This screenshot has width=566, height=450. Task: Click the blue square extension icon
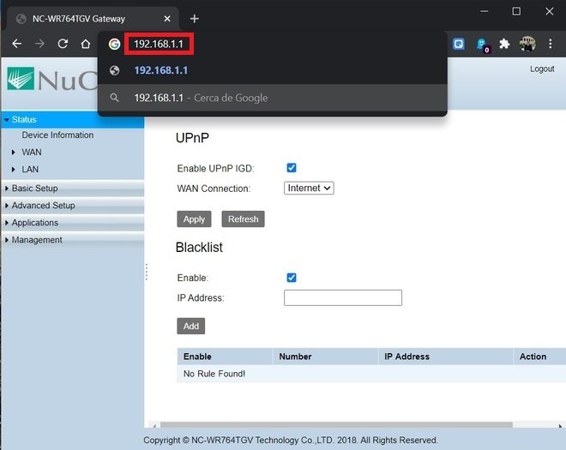click(459, 44)
